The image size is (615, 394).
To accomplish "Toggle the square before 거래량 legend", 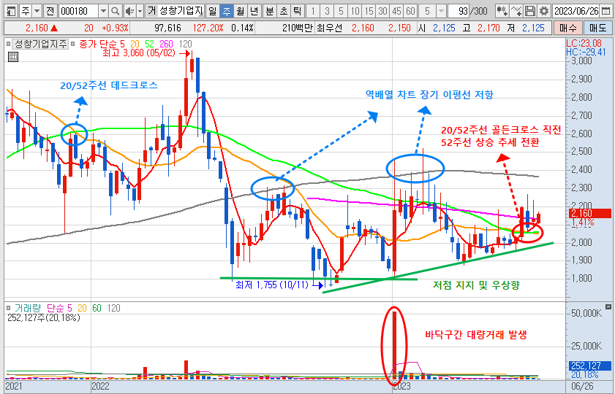I will click(x=9, y=309).
